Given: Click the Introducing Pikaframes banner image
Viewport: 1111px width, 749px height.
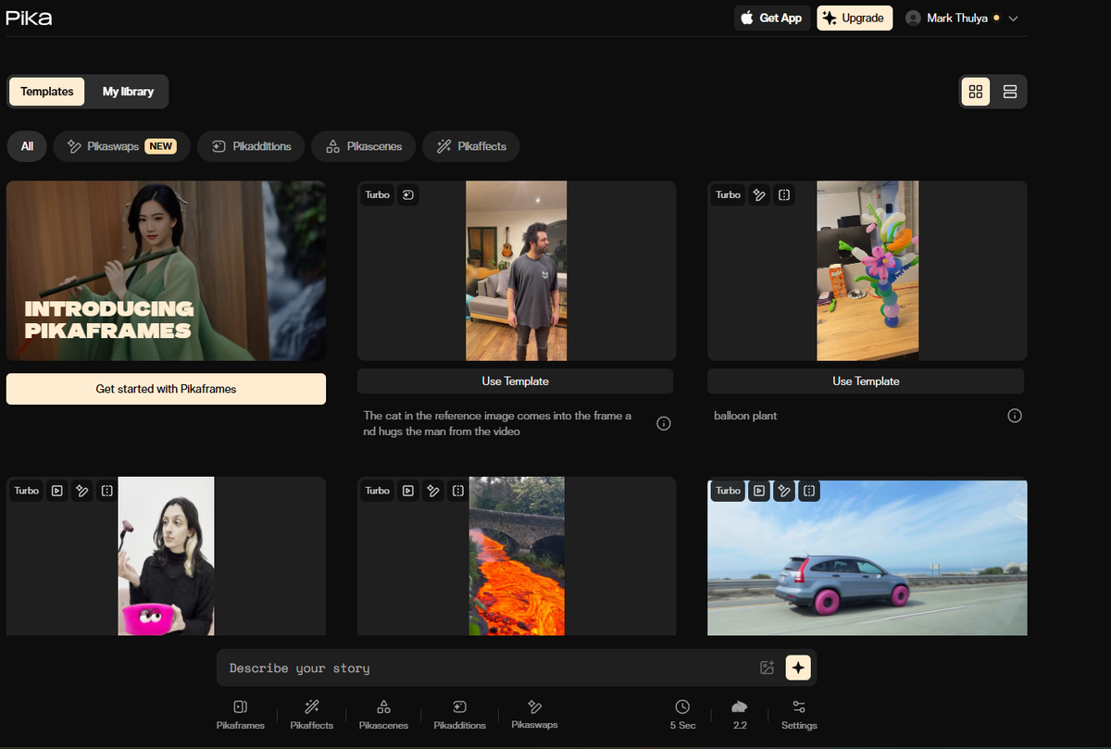Looking at the screenshot, I should coord(166,270).
